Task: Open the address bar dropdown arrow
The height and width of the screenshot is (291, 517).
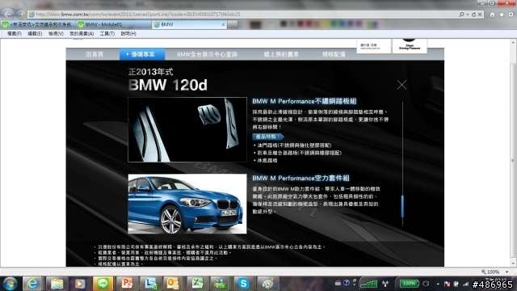Action: point(468,15)
